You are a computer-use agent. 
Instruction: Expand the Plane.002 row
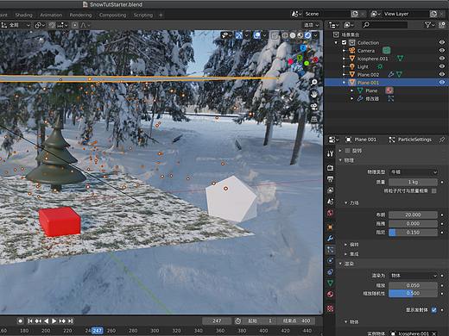(344, 75)
